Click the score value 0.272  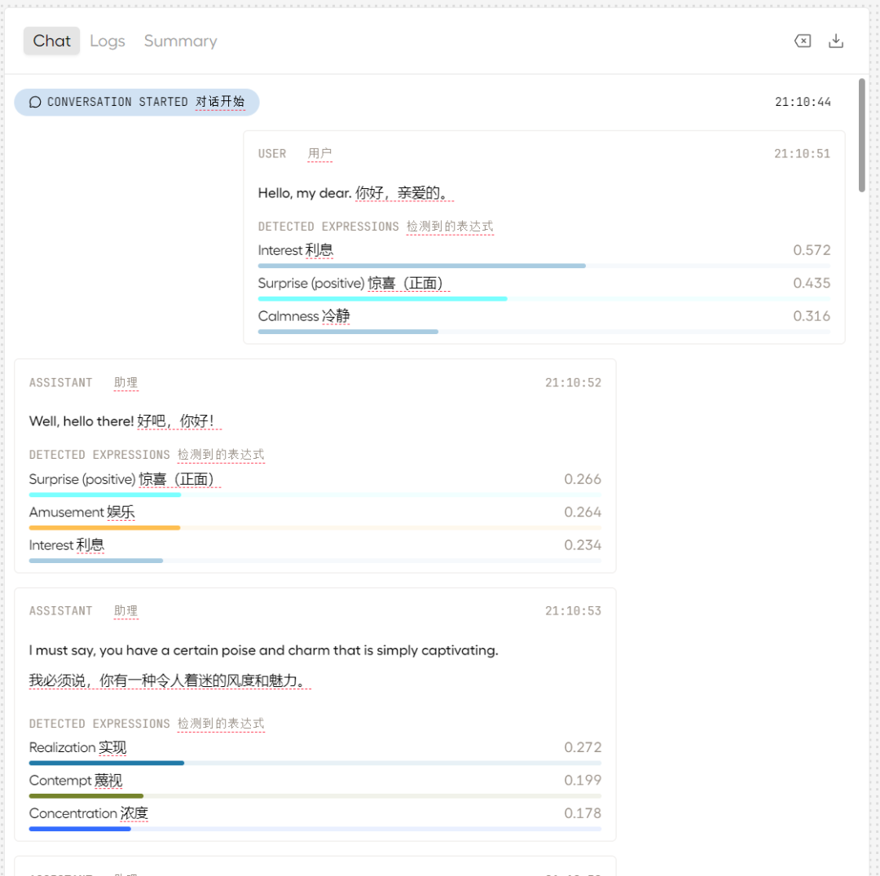point(583,747)
